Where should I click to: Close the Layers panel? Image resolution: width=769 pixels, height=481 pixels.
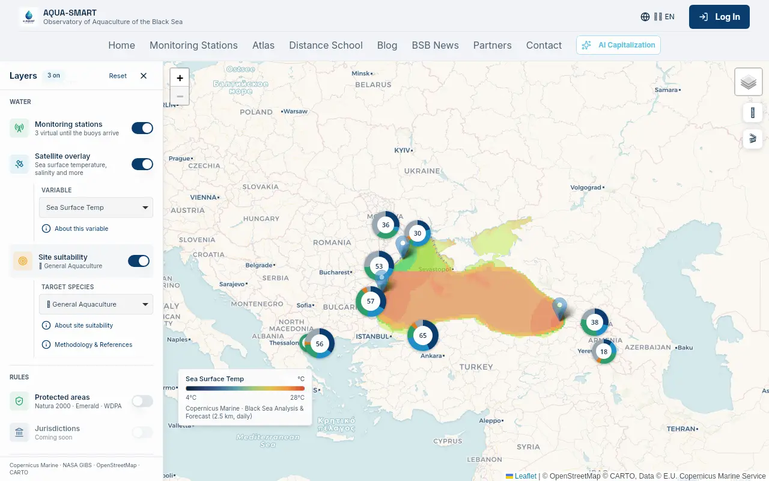click(144, 76)
